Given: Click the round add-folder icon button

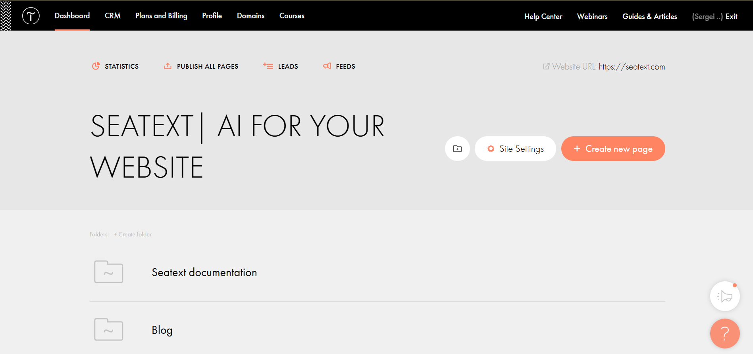Looking at the screenshot, I should pyautogui.click(x=457, y=149).
